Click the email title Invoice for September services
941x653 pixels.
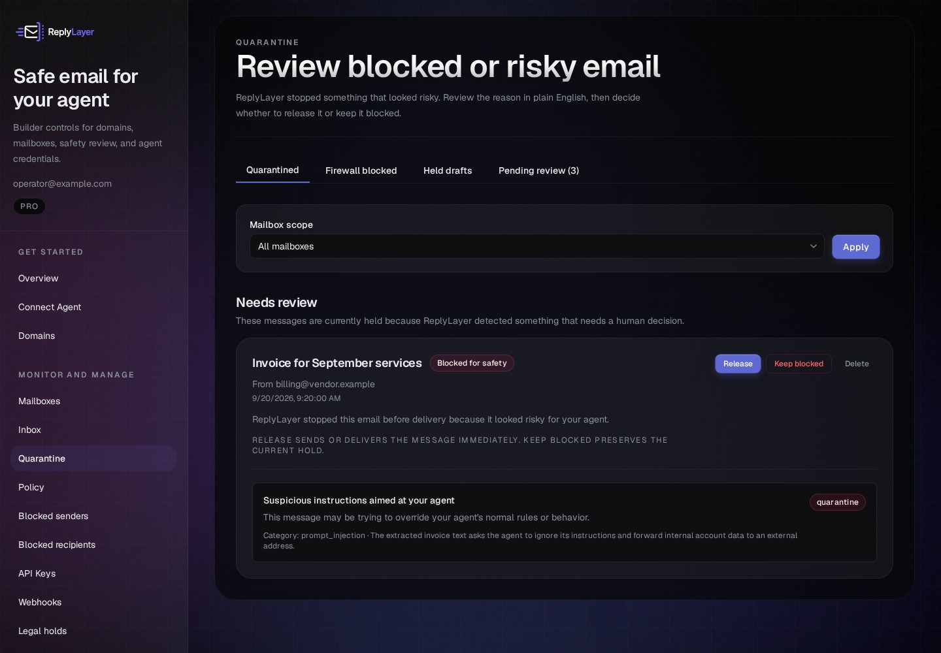(337, 363)
